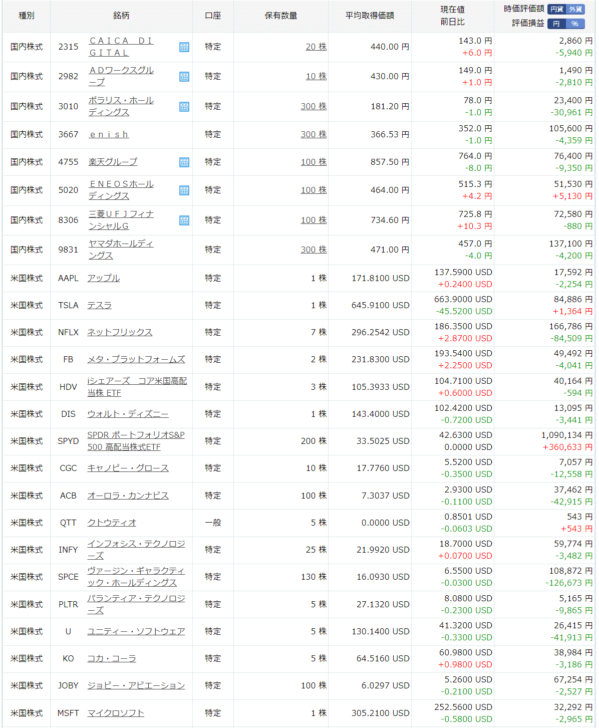Open ジョビー・アビエーション stock page
The image size is (599, 728).
coord(136,685)
